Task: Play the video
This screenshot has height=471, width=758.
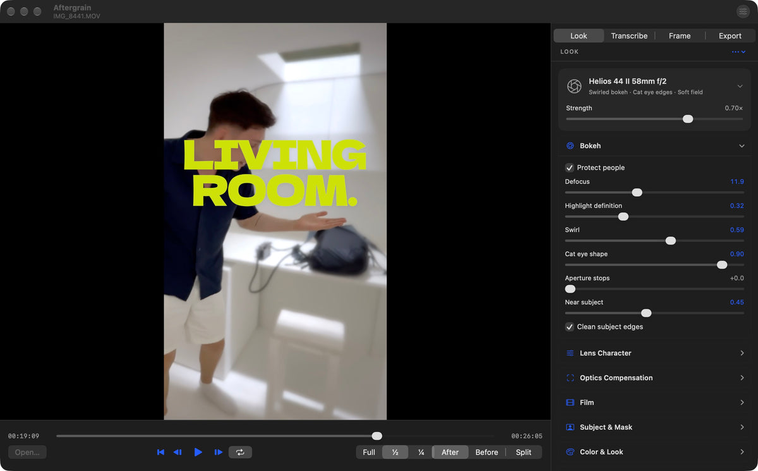Action: click(198, 452)
